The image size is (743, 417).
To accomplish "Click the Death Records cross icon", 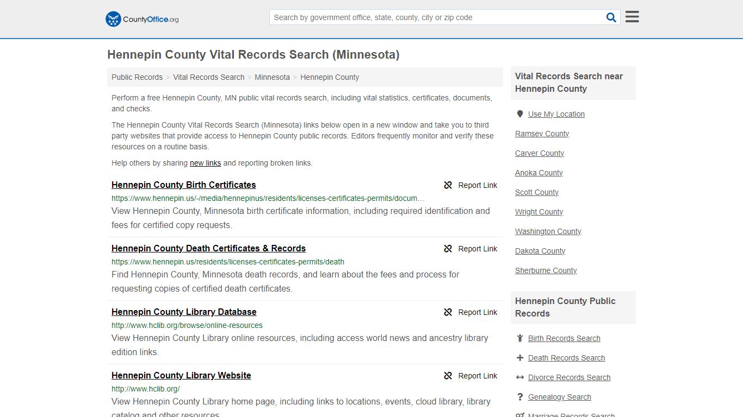I will pyautogui.click(x=520, y=358).
